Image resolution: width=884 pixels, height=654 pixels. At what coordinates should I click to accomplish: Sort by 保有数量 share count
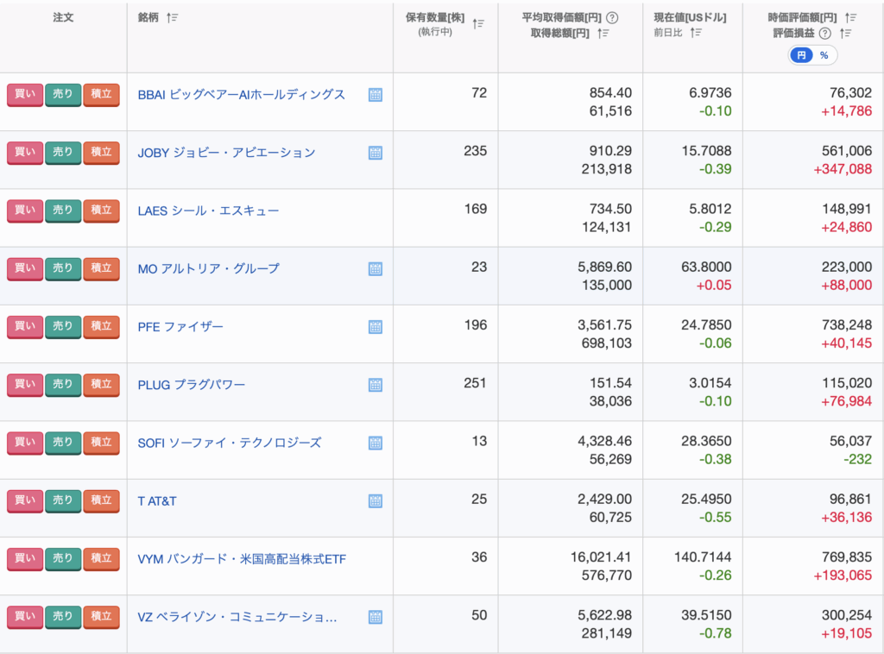pyautogui.click(x=478, y=24)
